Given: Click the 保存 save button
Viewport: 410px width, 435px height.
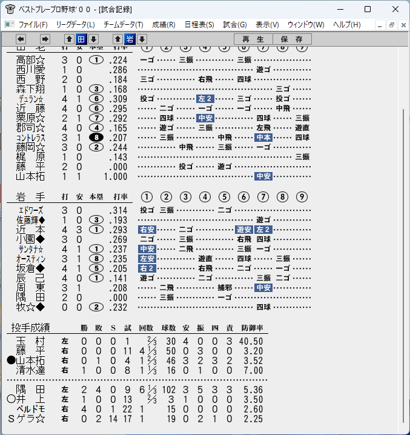Looking at the screenshot, I should (292, 39).
